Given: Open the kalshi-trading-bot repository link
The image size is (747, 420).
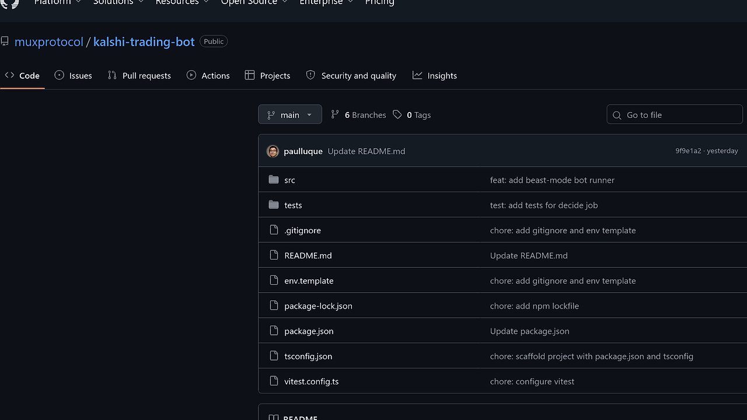Looking at the screenshot, I should (144, 42).
